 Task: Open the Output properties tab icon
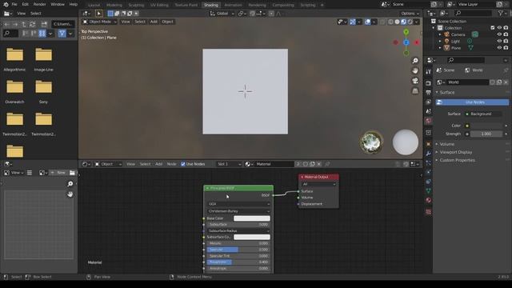point(429,93)
